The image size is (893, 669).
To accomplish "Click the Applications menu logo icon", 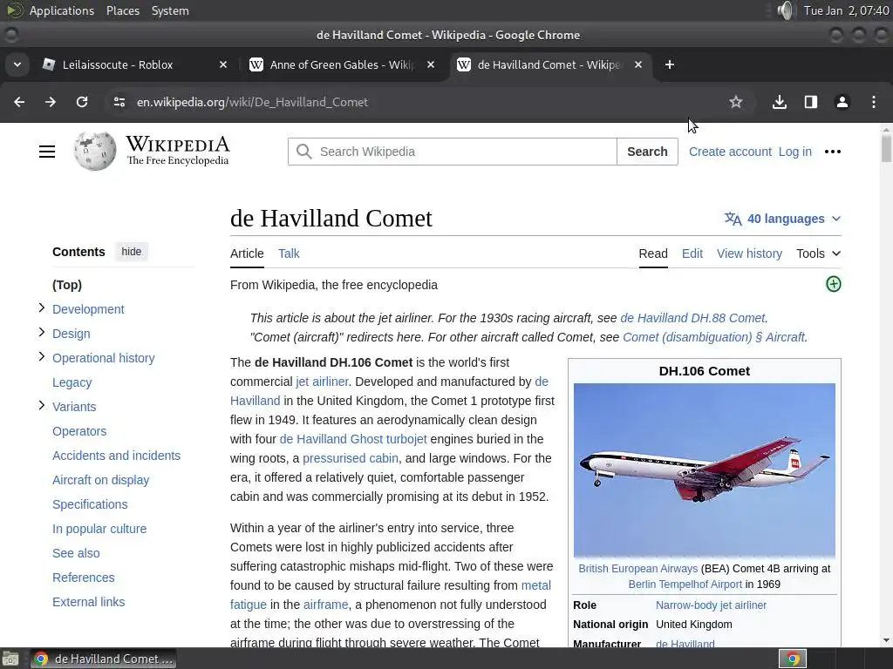I will point(15,10).
